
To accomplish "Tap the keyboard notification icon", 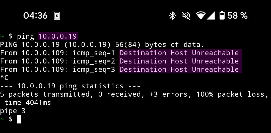I will 57,16.
